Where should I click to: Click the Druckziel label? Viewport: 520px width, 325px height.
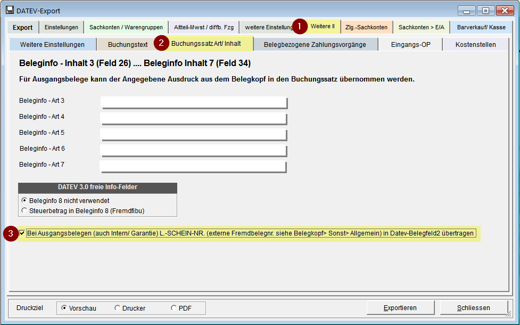click(30, 308)
